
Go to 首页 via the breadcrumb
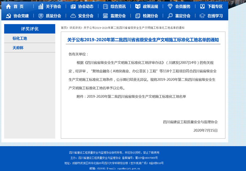[x=64, y=28]
